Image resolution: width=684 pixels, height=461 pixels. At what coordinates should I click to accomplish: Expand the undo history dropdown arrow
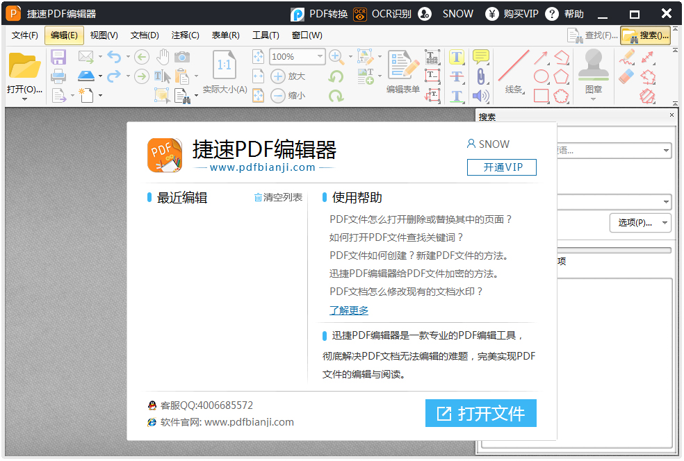coord(128,57)
